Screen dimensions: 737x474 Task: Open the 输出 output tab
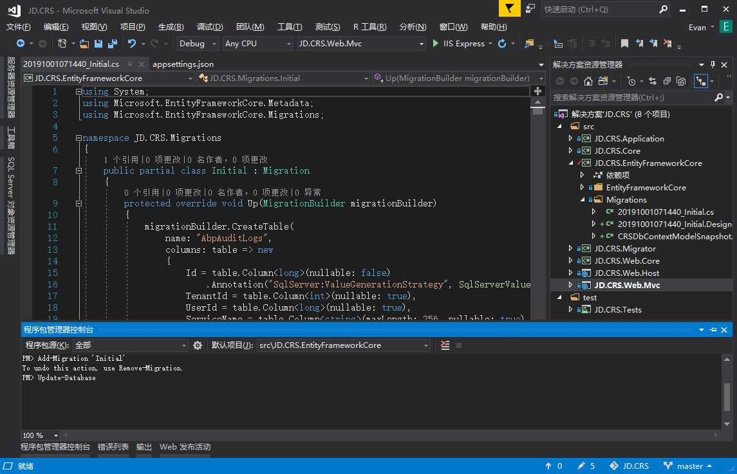144,447
